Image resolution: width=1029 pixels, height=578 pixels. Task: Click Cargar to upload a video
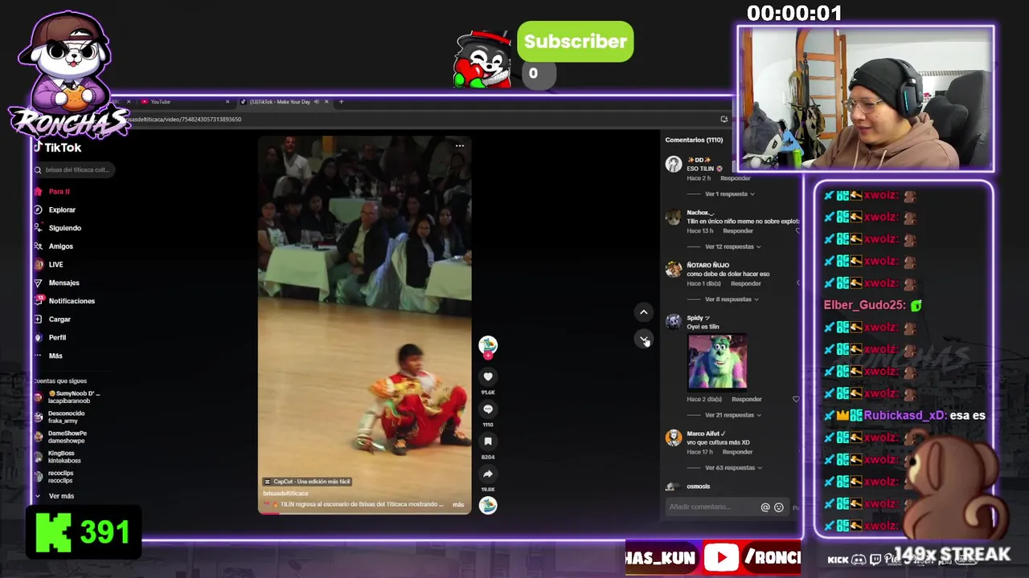tap(53, 320)
